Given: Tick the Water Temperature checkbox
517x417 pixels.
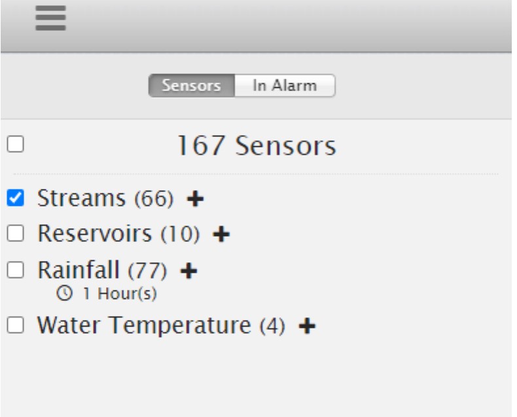Looking at the screenshot, I should pos(14,325).
